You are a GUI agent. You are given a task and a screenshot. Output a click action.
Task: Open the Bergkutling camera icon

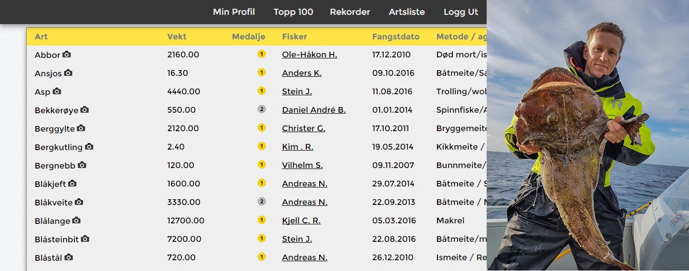click(x=89, y=147)
